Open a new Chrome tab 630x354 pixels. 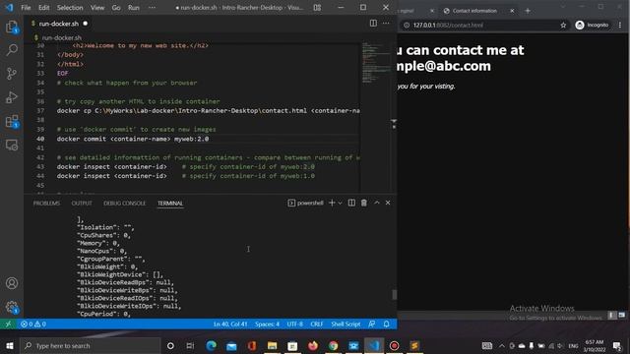point(528,11)
